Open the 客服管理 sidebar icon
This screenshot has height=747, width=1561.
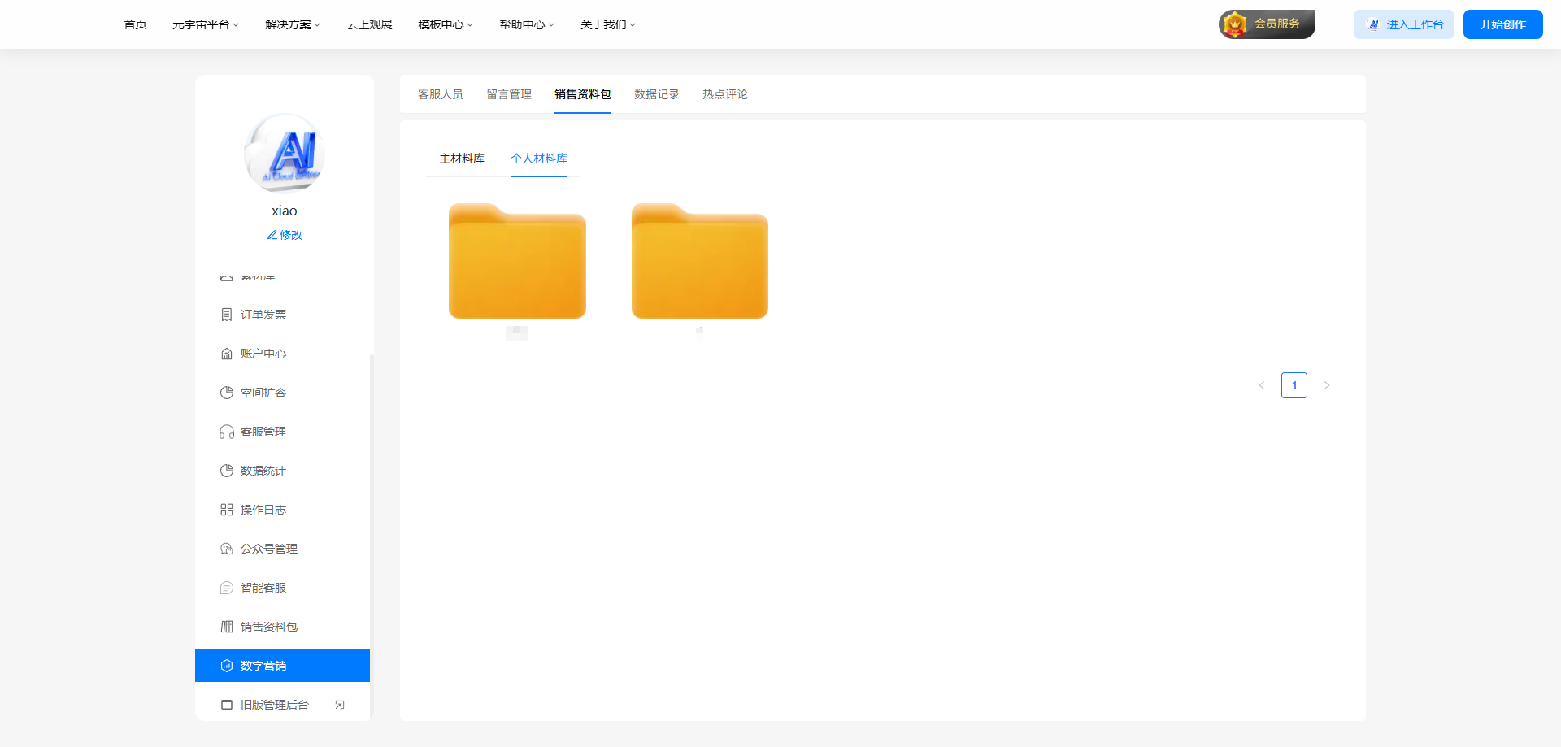(x=226, y=431)
